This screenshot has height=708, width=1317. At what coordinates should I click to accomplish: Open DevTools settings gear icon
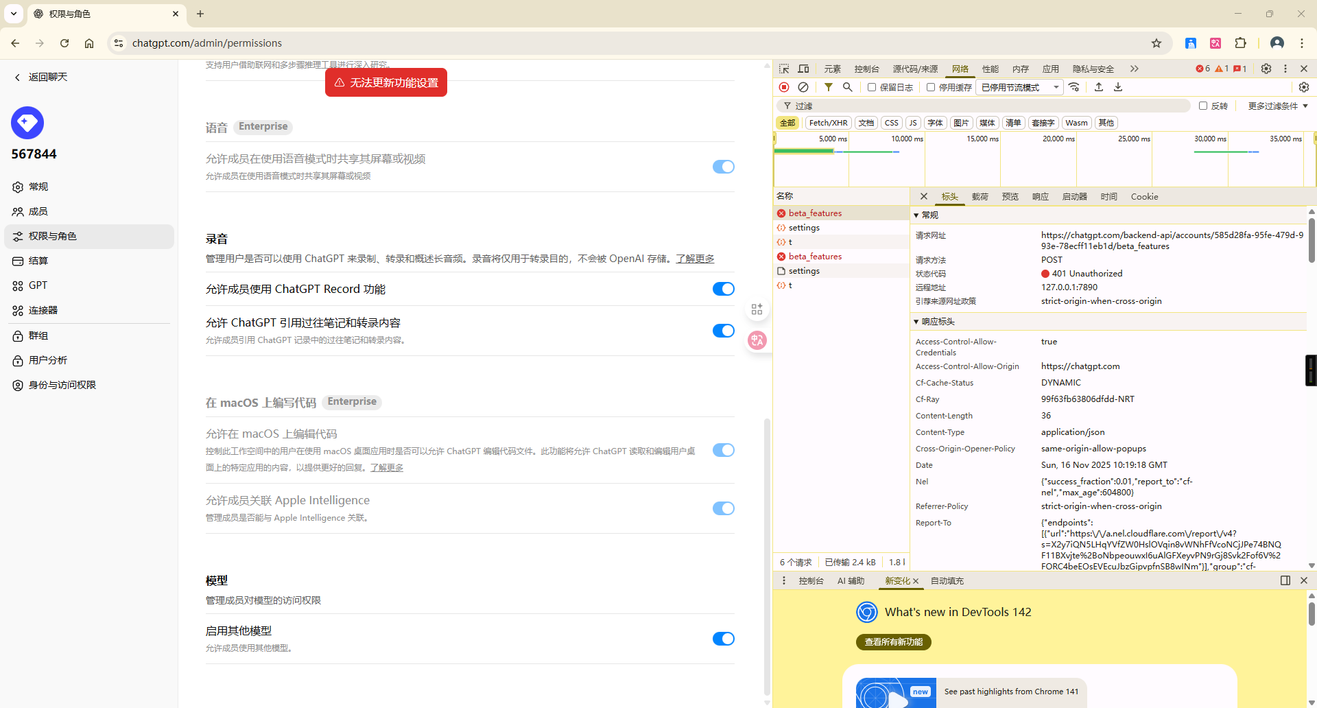click(1266, 69)
